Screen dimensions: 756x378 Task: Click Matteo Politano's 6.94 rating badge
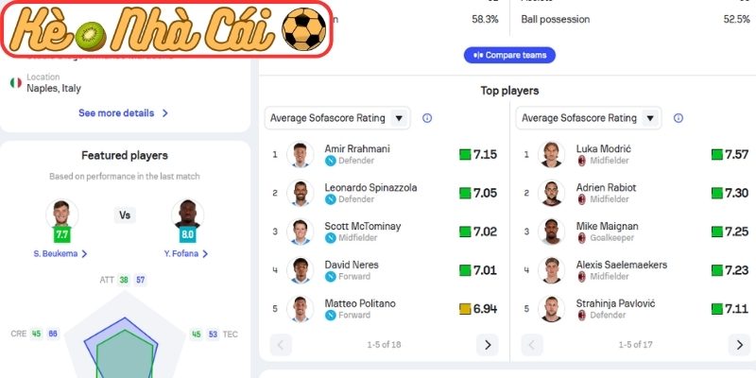click(x=478, y=309)
